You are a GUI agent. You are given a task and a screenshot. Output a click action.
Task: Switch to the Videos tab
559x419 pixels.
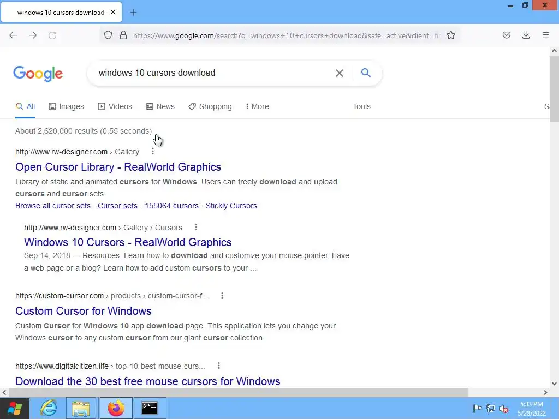(x=115, y=106)
